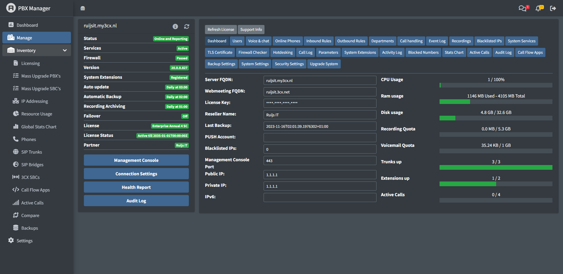Image resolution: width=563 pixels, height=274 pixels.
Task: Click the Server FQDN input field
Action: click(x=320, y=80)
